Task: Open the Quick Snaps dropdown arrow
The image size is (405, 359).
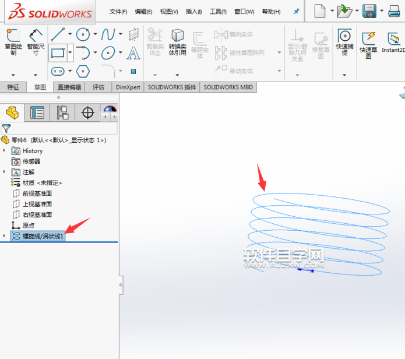Action: [x=344, y=75]
